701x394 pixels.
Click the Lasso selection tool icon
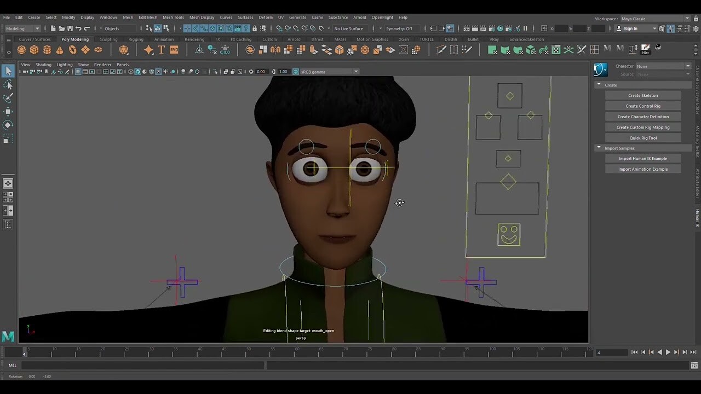click(8, 85)
